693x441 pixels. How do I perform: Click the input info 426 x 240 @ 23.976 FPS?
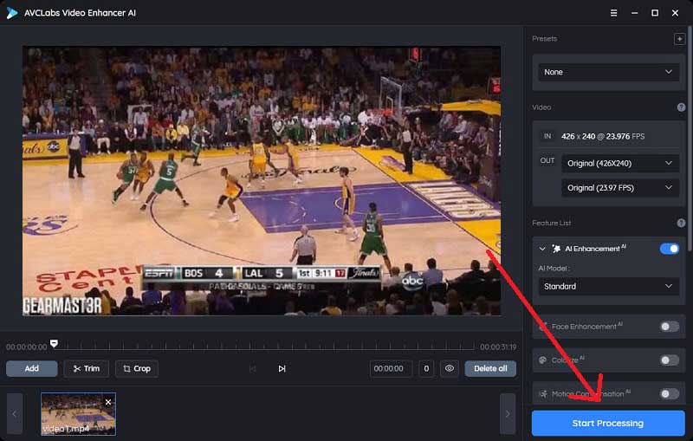(x=603, y=137)
